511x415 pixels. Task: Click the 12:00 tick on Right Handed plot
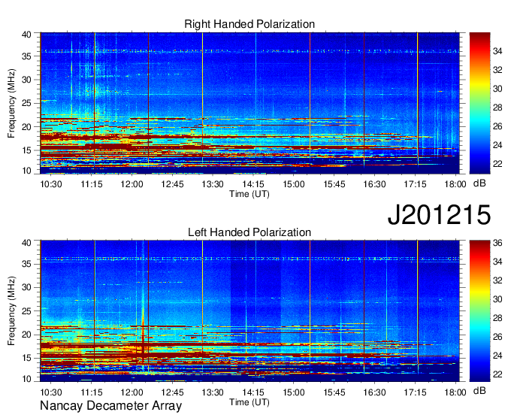[x=132, y=184]
